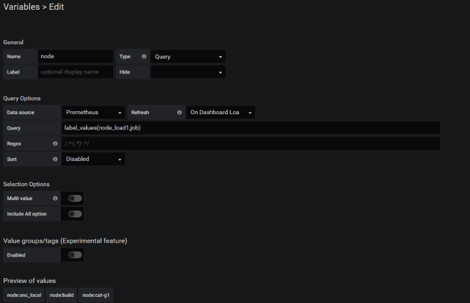Image resolution: width=470 pixels, height=303 pixels.
Task: Open the Sort dropdown set to Disabled
Action: (x=93, y=159)
